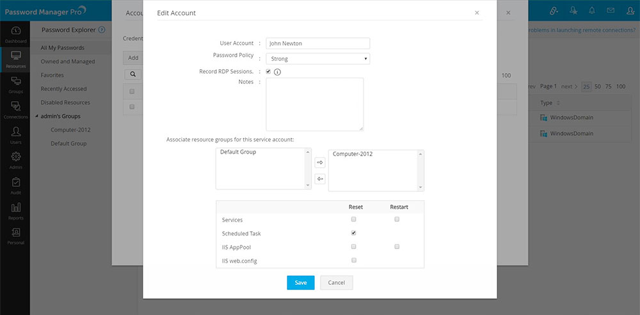Collapse the admin's Groups tree node
The width and height of the screenshot is (640, 315).
37,116
